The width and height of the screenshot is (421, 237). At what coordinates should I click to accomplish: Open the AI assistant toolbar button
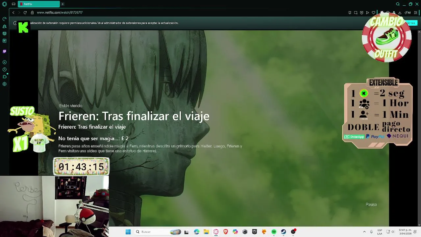(408, 13)
